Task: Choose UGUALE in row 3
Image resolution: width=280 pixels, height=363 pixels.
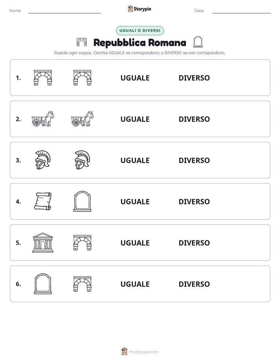Action: point(135,160)
